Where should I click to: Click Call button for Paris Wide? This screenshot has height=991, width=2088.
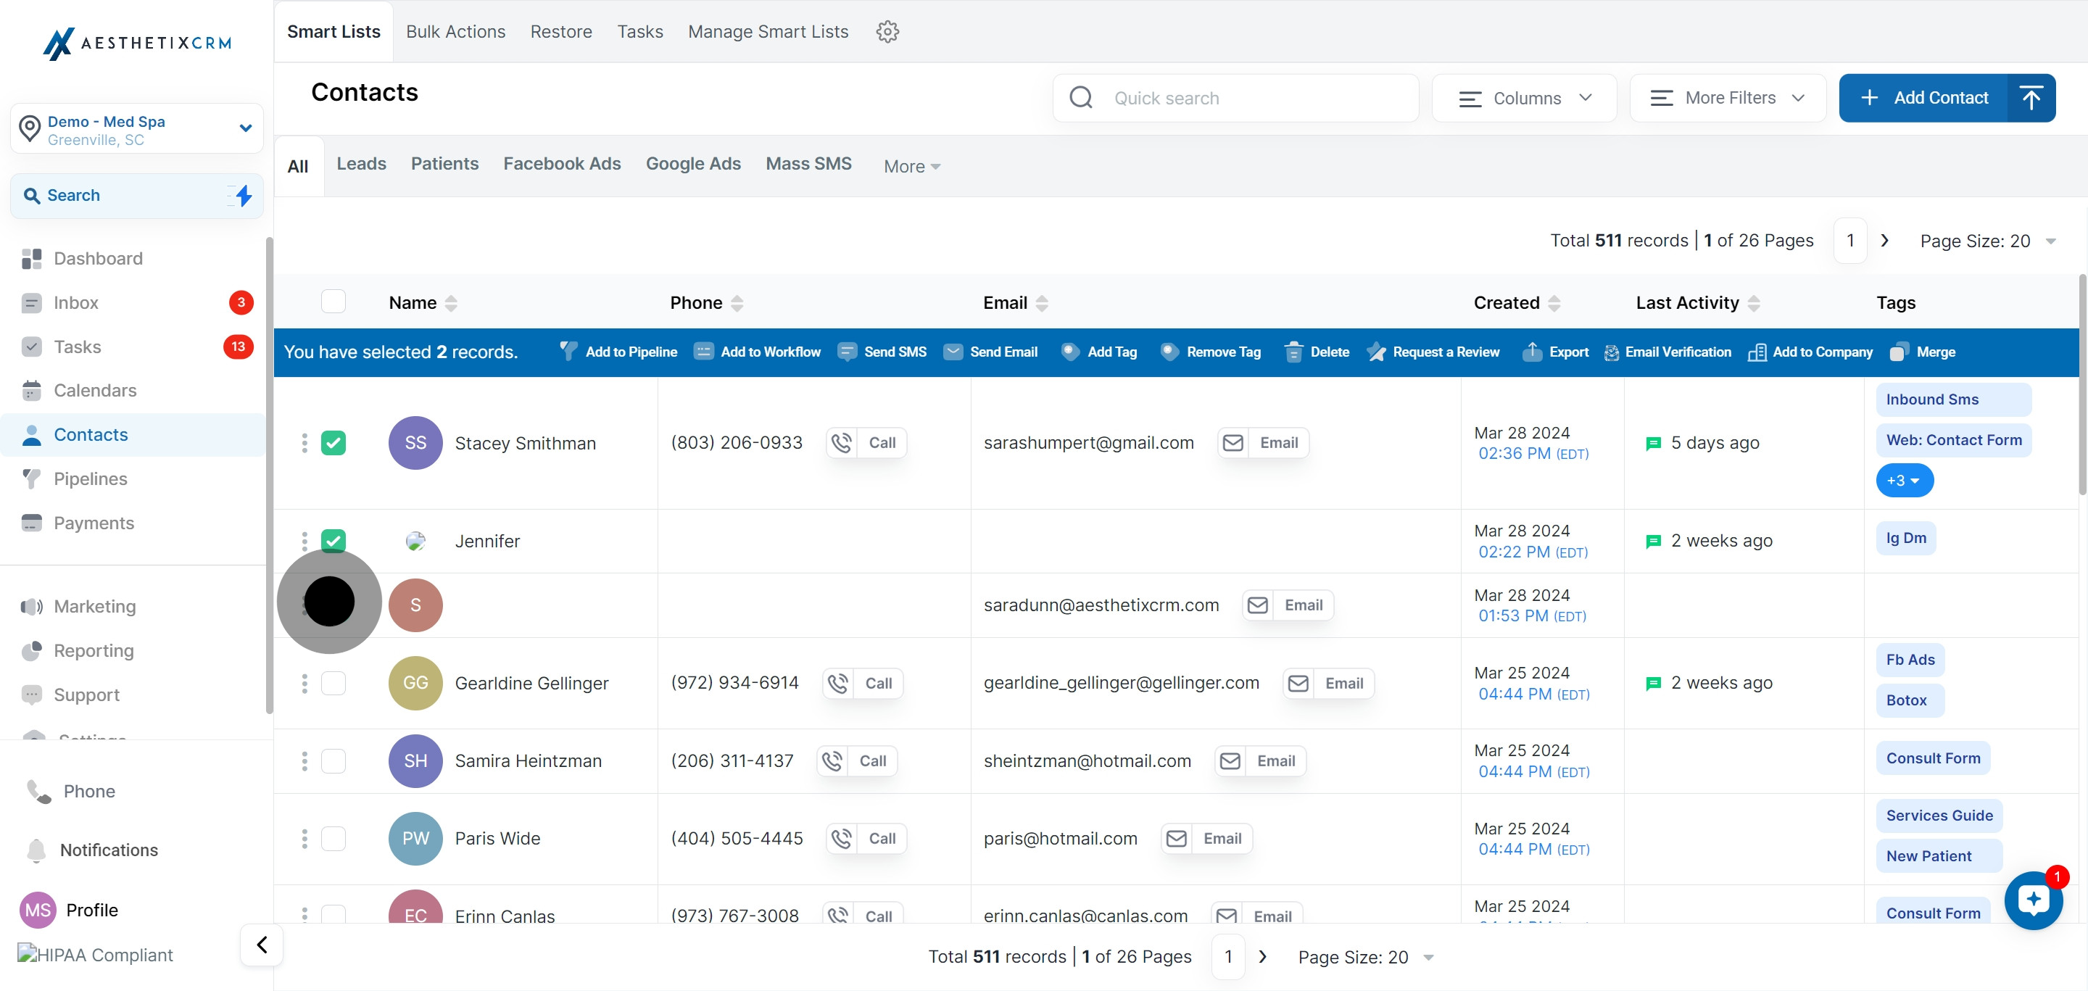(x=866, y=838)
